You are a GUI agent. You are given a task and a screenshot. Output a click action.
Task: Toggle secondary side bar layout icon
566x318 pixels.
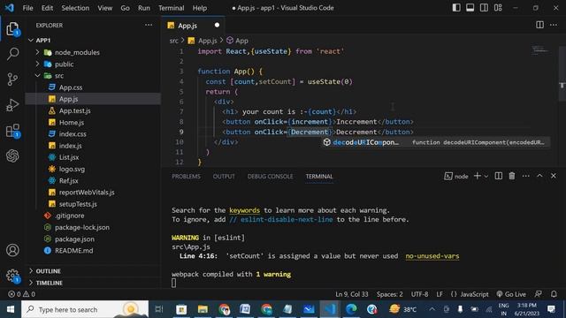pyautogui.click(x=484, y=8)
